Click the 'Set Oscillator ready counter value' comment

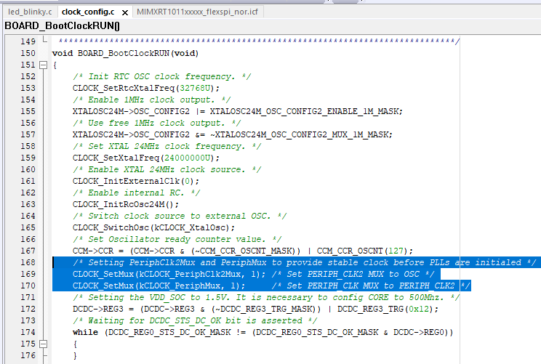point(177,239)
